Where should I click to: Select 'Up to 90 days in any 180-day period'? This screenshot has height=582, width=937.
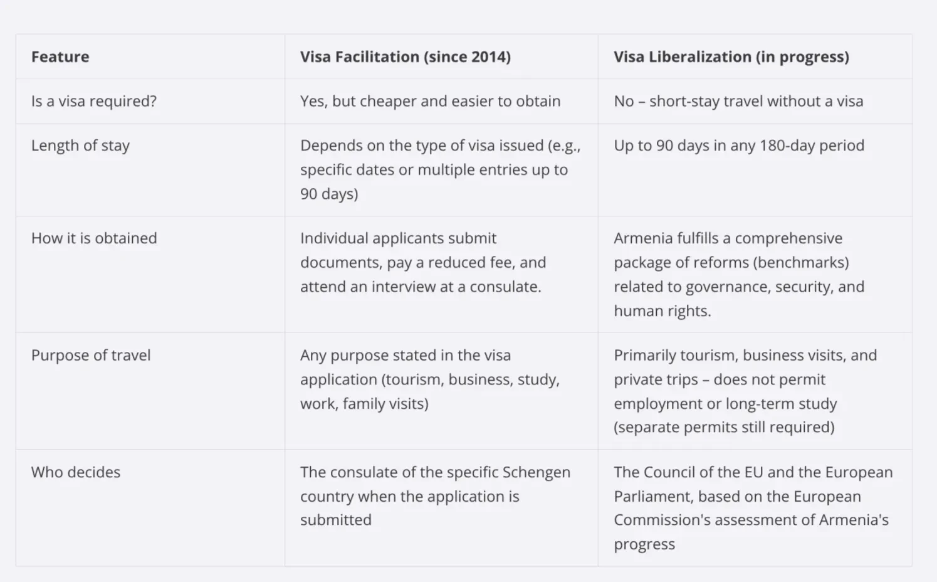click(x=739, y=145)
